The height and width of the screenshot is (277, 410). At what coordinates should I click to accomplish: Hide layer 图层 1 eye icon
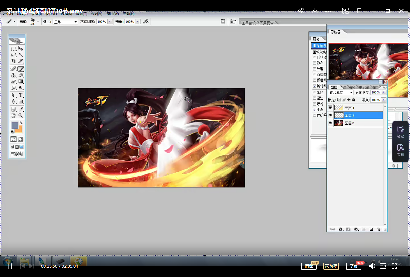coord(330,108)
